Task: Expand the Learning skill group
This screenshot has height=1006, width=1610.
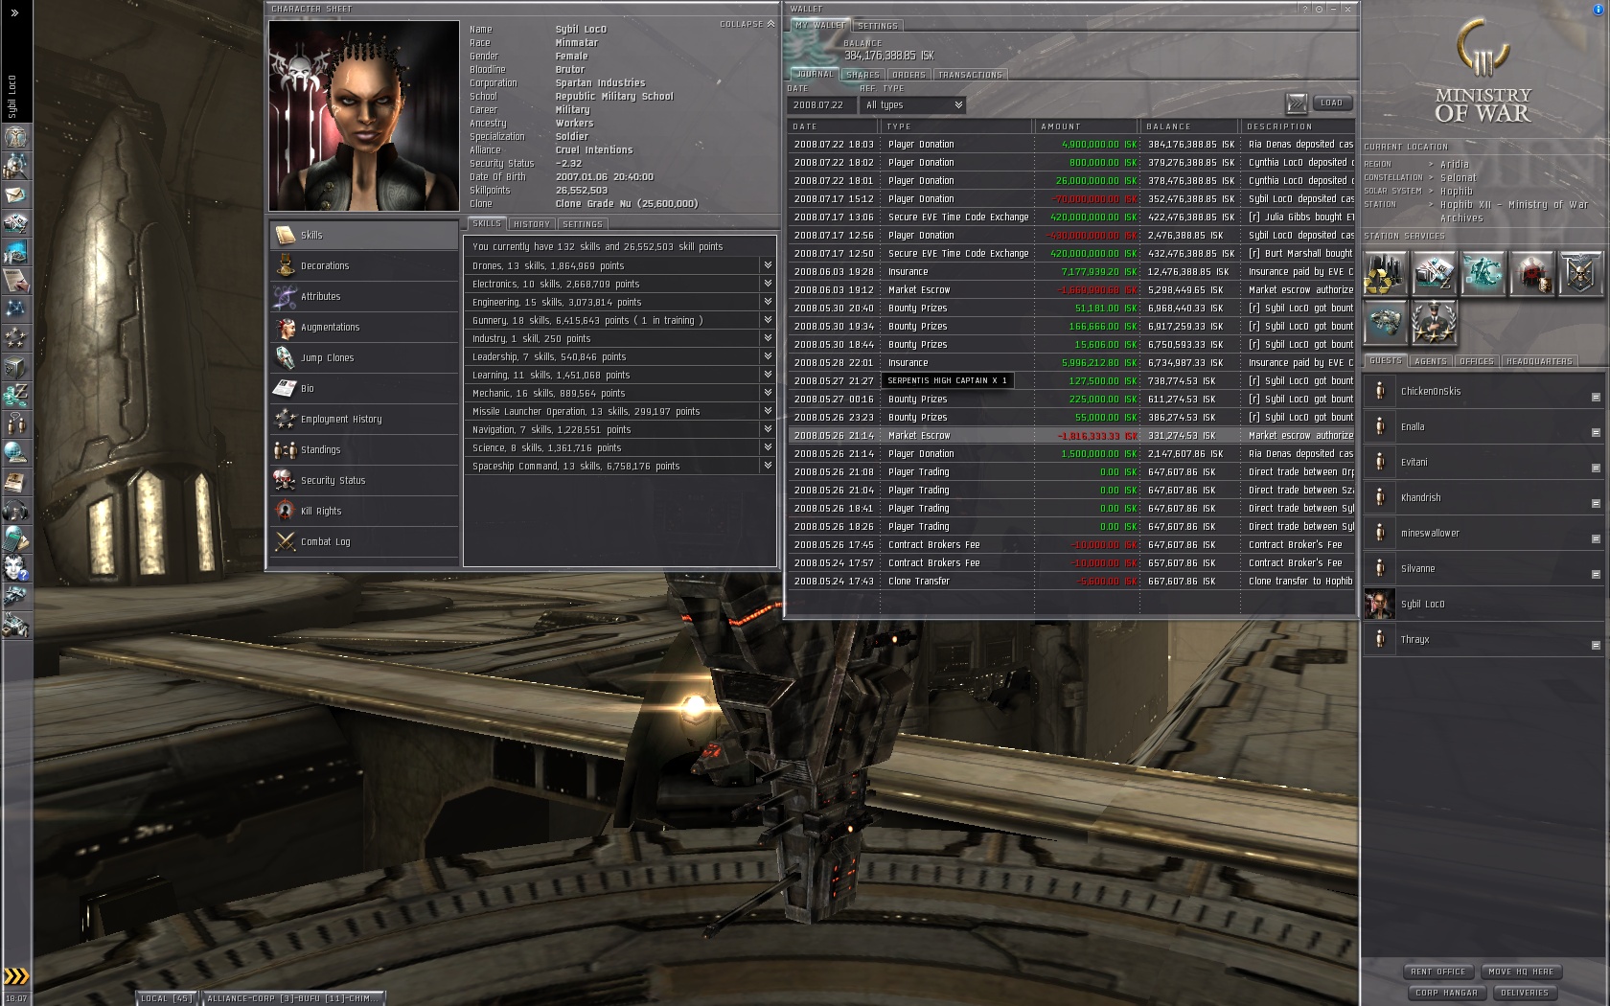Action: [768, 375]
